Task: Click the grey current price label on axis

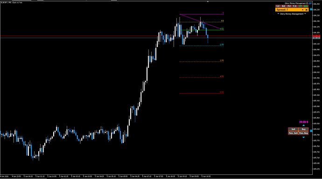Action: click(316, 38)
